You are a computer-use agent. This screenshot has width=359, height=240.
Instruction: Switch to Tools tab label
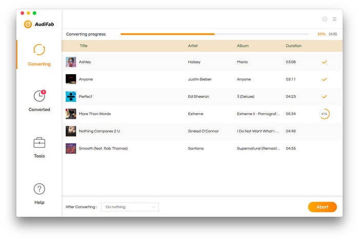point(39,156)
